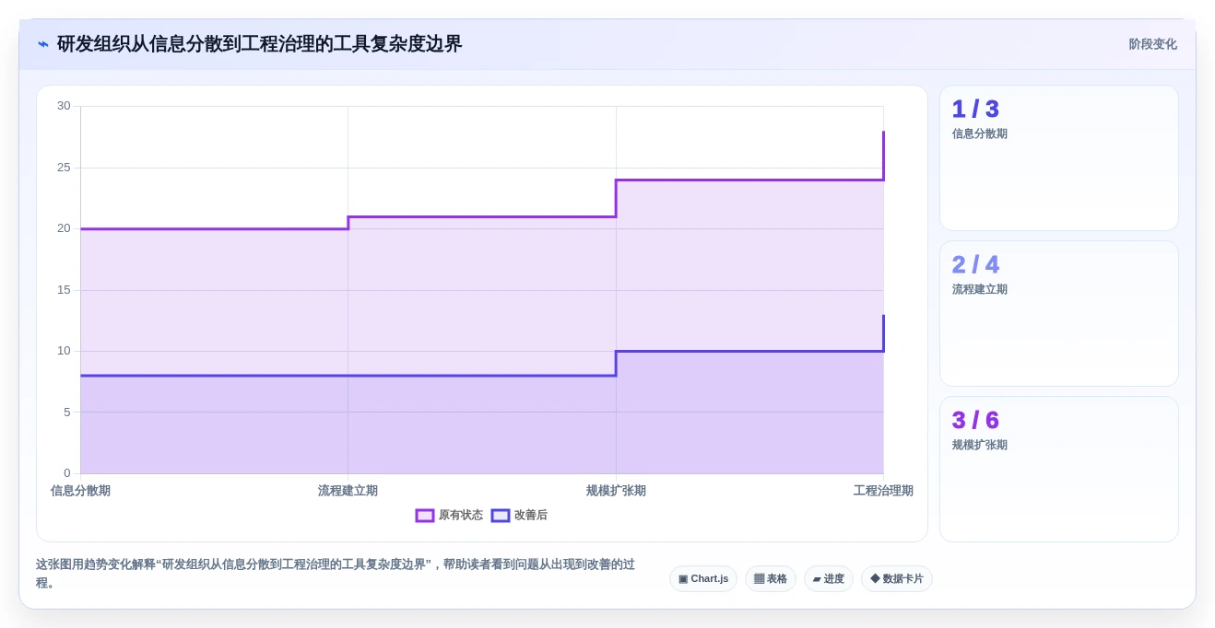Click the 1 / 3 figure
This screenshot has height=628, width=1215.
[975, 109]
